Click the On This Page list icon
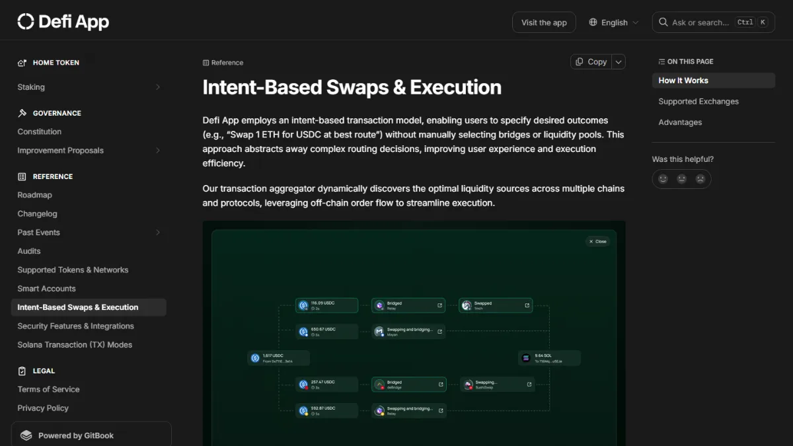Image resolution: width=793 pixels, height=446 pixels. point(661,61)
